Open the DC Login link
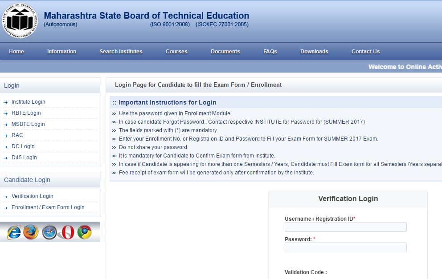Screen dimensions: 442x279 (x=23, y=146)
